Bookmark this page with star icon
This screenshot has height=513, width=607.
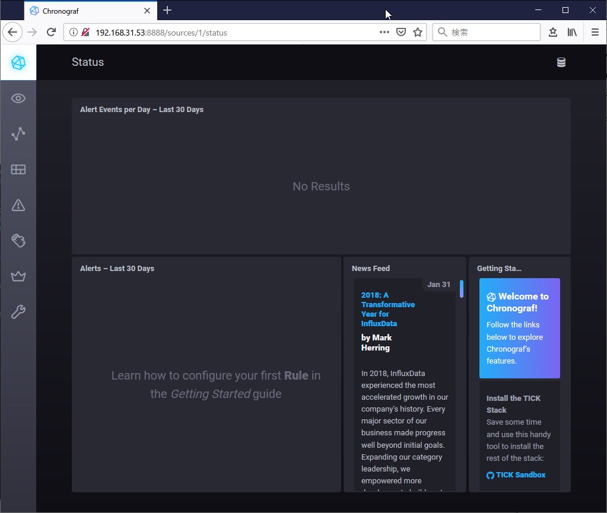[x=417, y=32]
